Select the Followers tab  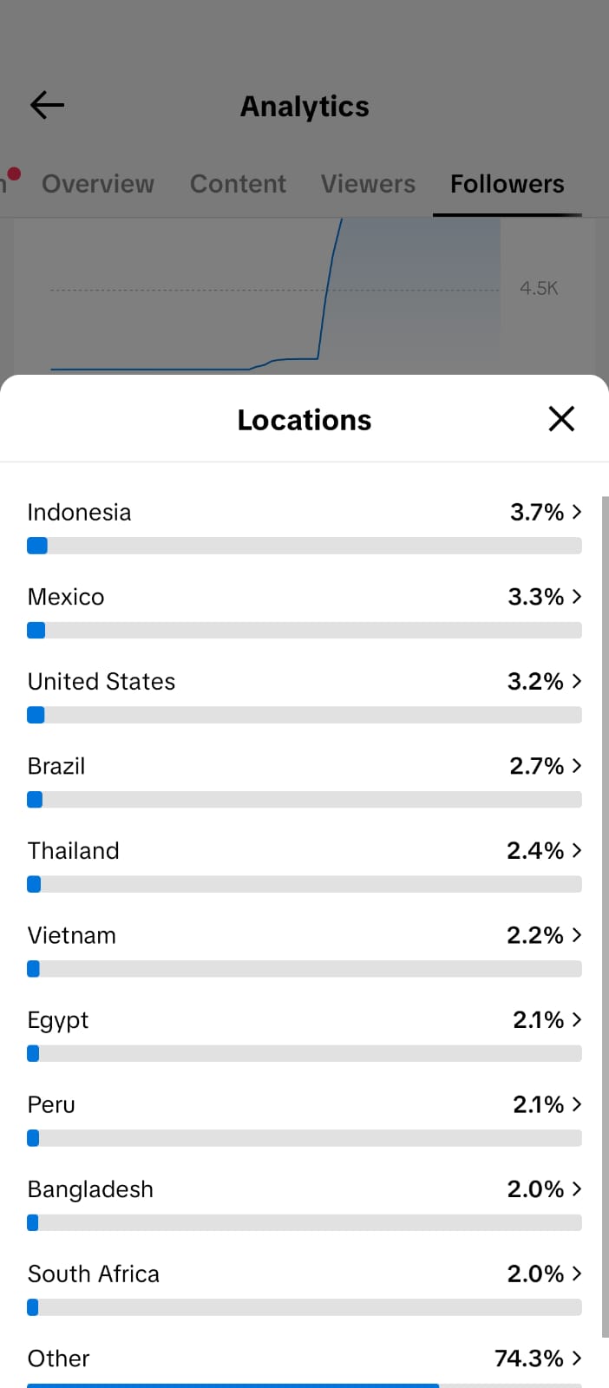click(507, 184)
